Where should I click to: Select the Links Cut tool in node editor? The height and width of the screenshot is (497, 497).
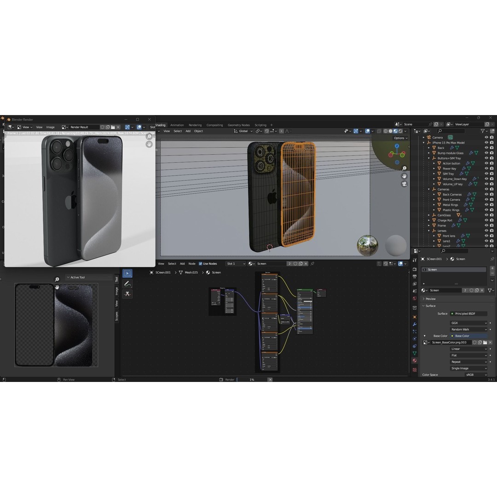click(127, 294)
